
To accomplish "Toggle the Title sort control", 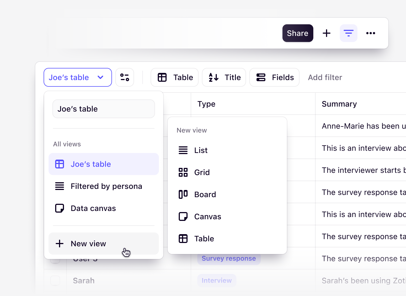I will click(x=224, y=77).
